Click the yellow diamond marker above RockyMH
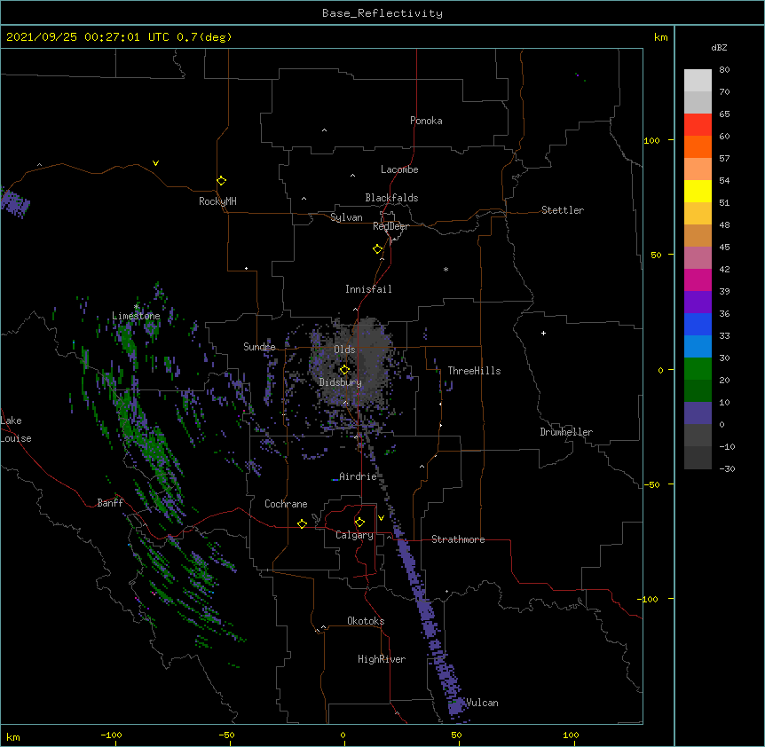This screenshot has height=747, width=765. pos(221,180)
